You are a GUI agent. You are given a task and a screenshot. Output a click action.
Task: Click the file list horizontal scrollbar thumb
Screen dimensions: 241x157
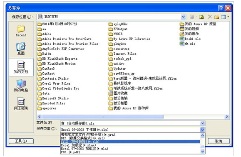(103, 117)
